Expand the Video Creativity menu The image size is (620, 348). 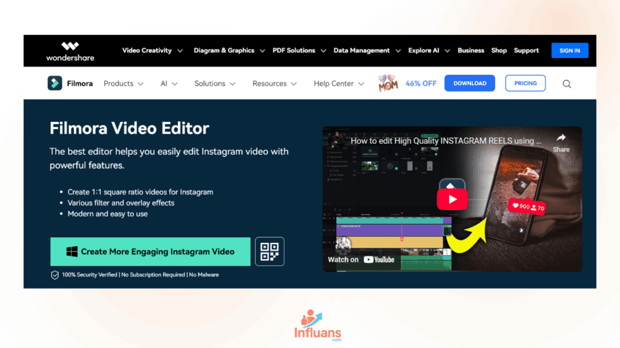coord(152,51)
